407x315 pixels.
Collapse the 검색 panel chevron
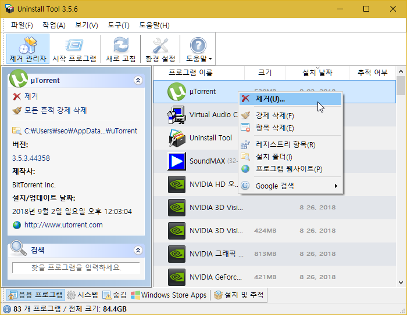[138, 250]
